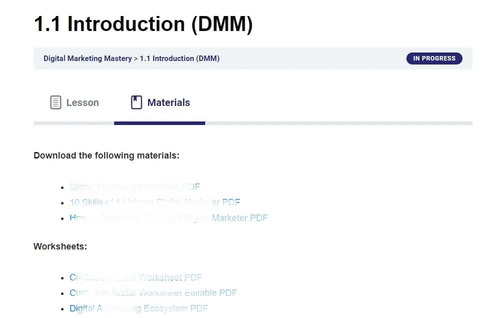Screen dimensions: 490x318
Task: Click the Lesson tab document icon
Action: click(x=56, y=102)
